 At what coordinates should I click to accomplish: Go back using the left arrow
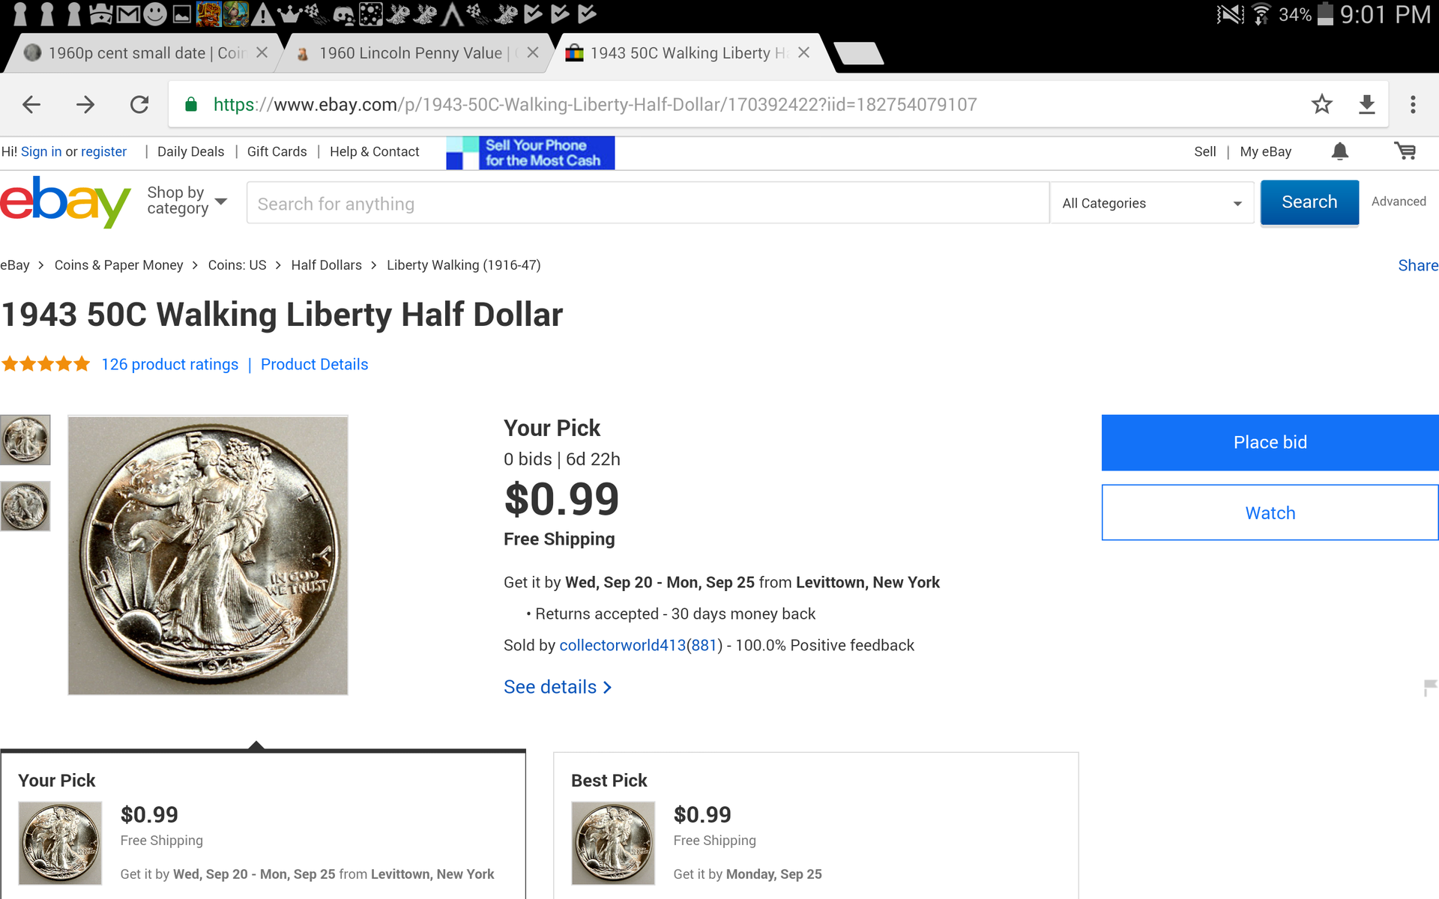[x=31, y=104]
